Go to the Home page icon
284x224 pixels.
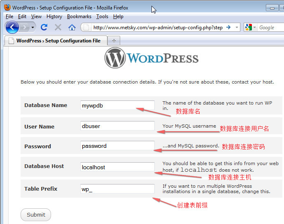pyautogui.click(x=72, y=28)
